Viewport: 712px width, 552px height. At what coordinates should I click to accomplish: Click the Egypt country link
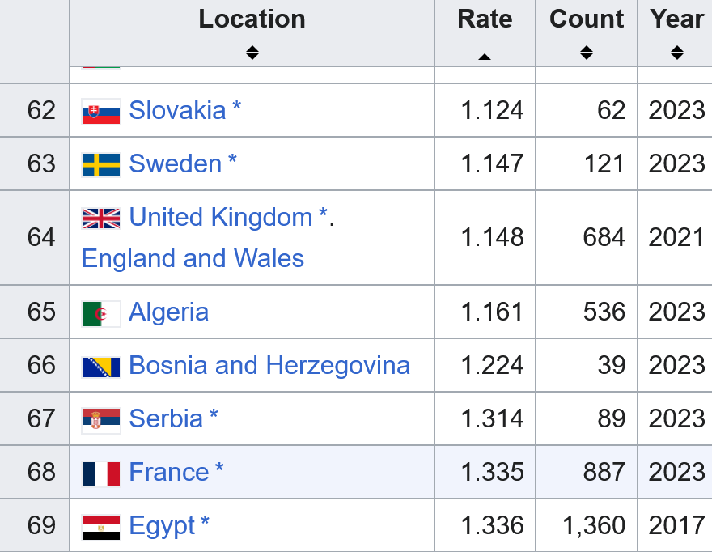pyautogui.click(x=162, y=525)
